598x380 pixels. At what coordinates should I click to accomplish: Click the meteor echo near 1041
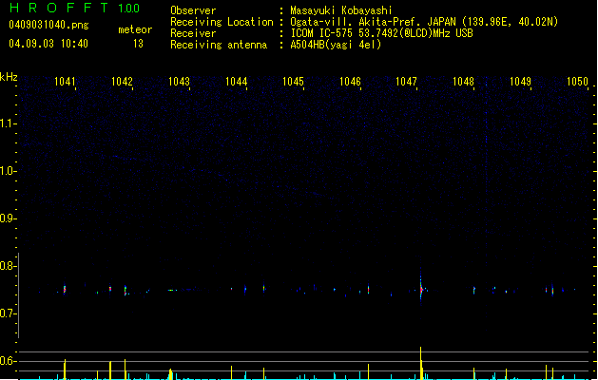(x=65, y=290)
